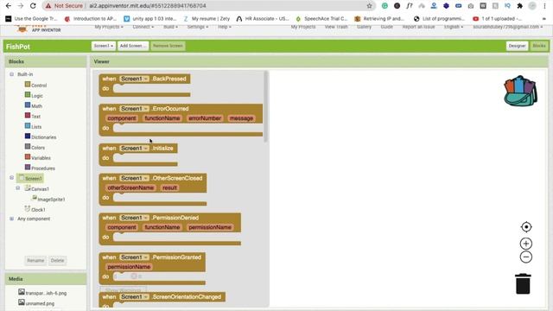Collapse the Screen1 tree node
The width and height of the screenshot is (553, 311).
(x=11, y=178)
